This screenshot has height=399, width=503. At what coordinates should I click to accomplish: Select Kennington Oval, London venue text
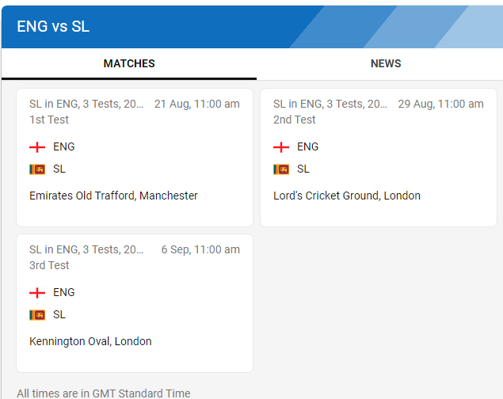pos(90,341)
